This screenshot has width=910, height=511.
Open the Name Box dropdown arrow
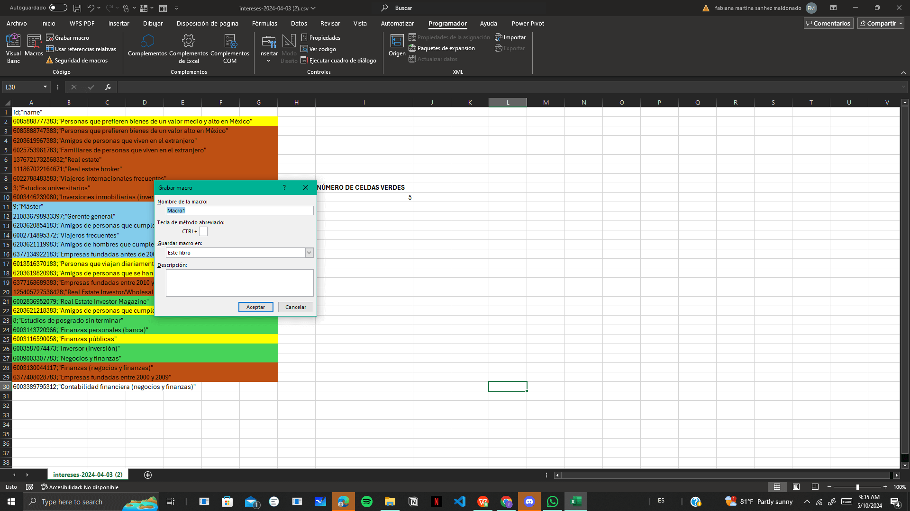(x=45, y=87)
